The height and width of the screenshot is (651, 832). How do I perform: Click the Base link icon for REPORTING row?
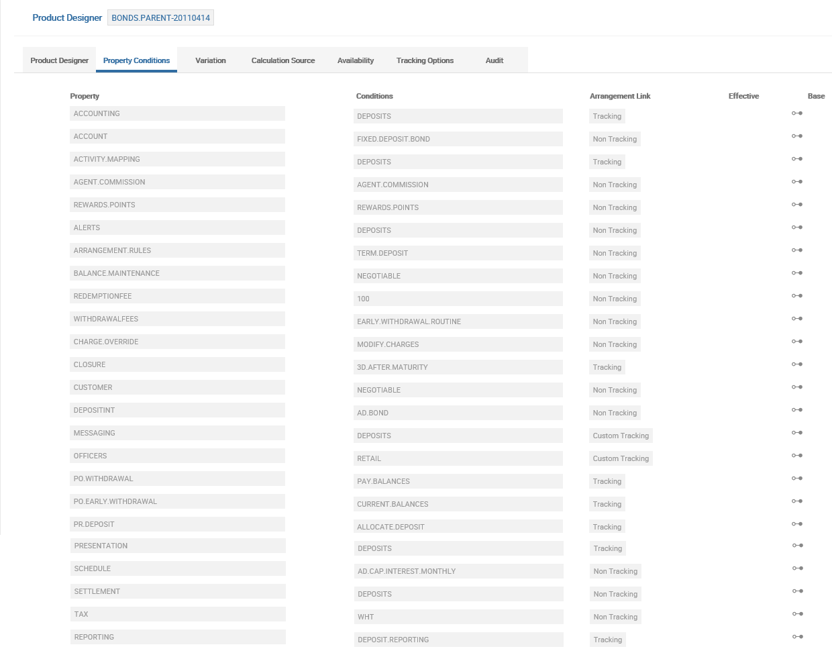(x=798, y=637)
